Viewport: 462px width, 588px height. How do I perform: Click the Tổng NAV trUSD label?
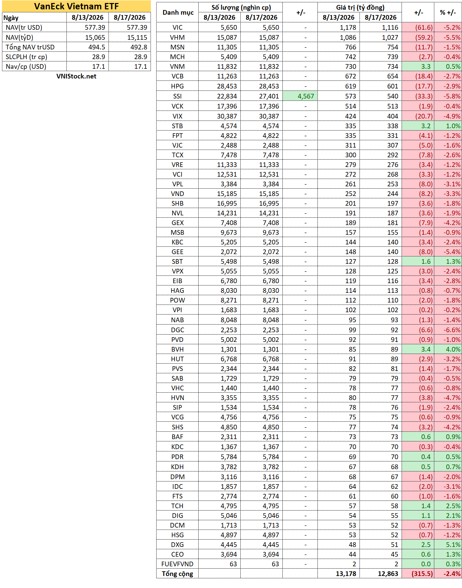pyautogui.click(x=30, y=47)
